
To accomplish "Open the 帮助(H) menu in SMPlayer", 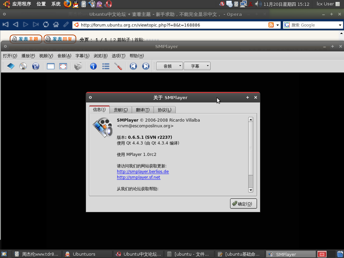I will click(137, 56).
